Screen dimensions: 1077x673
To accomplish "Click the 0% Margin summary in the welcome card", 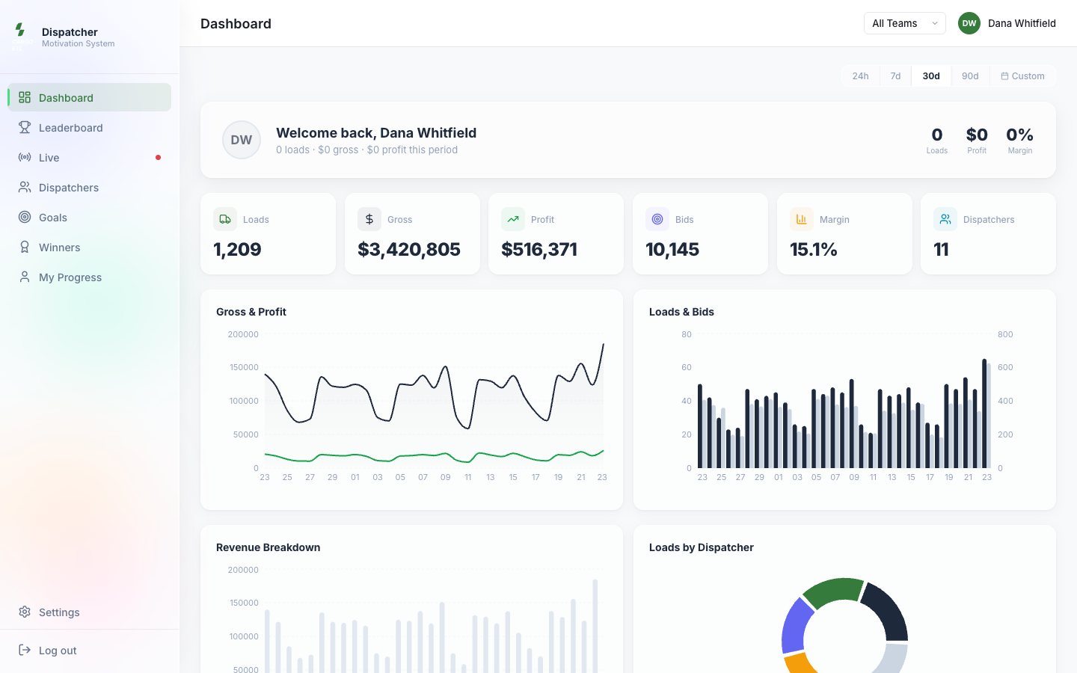I will click(x=1019, y=140).
